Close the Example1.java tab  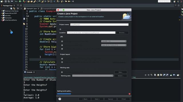(38, 9)
